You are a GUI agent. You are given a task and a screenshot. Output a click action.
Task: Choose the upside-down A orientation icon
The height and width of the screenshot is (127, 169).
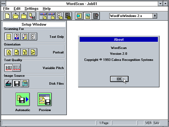pos(25,52)
